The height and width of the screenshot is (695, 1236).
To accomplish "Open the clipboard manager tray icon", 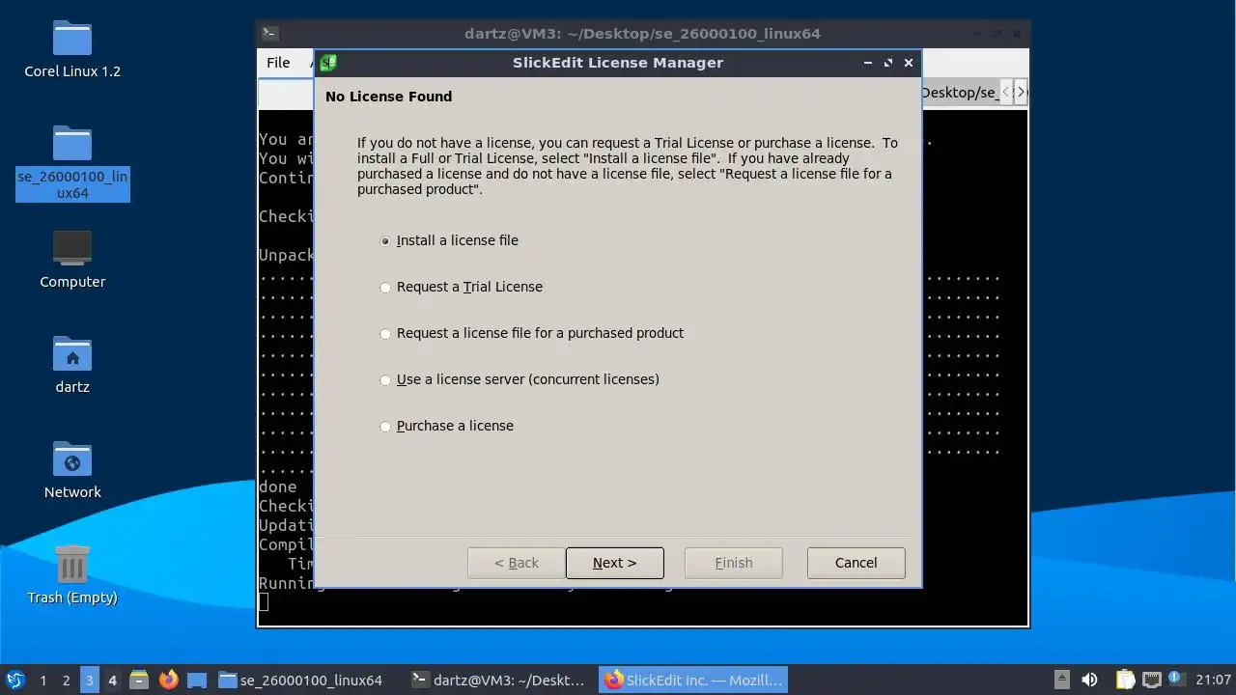I will [x=1126, y=680].
